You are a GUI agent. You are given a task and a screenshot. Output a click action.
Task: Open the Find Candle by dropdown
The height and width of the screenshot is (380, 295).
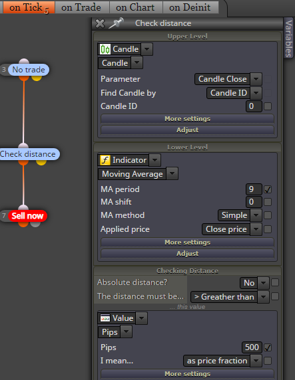pyautogui.click(x=256, y=92)
